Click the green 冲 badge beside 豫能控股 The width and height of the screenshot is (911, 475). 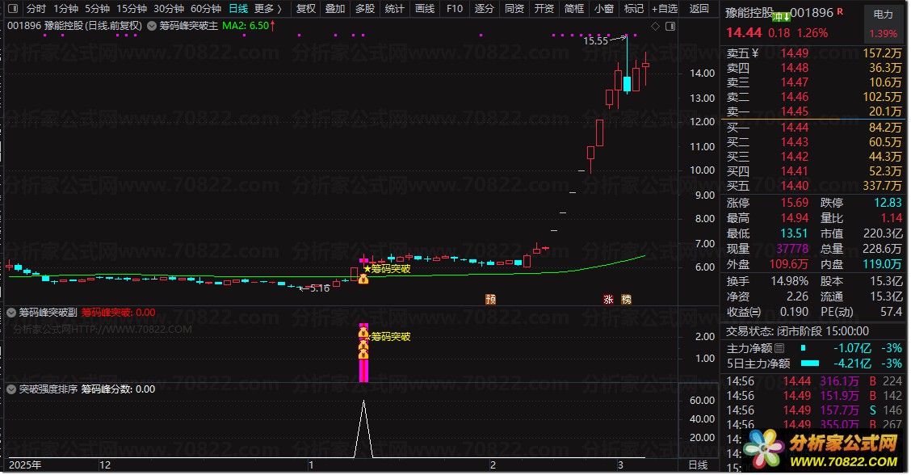(781, 17)
